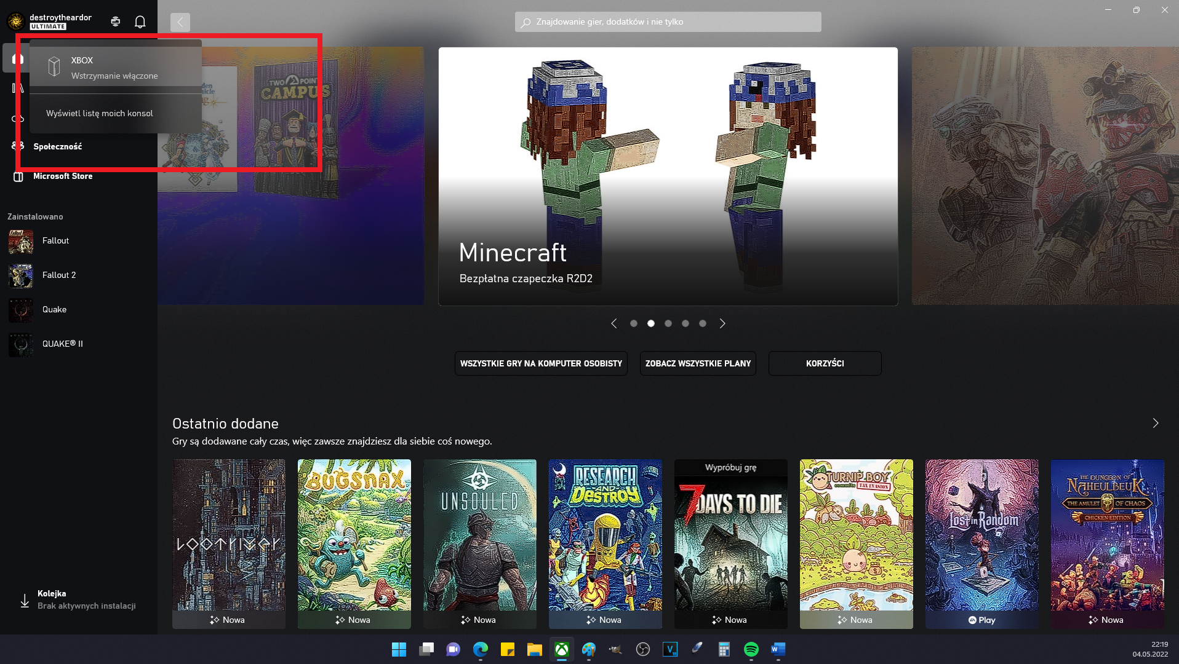Click the game search input field
The image size is (1179, 664).
click(x=668, y=22)
